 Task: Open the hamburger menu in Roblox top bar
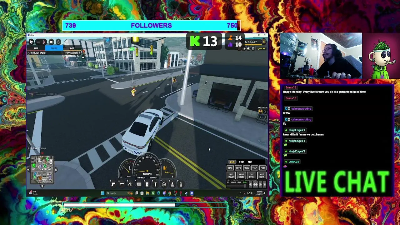click(38, 42)
